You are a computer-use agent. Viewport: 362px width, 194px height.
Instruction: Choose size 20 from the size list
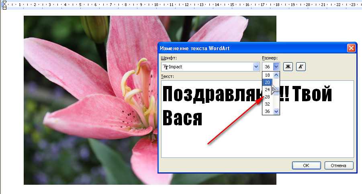[267, 82]
